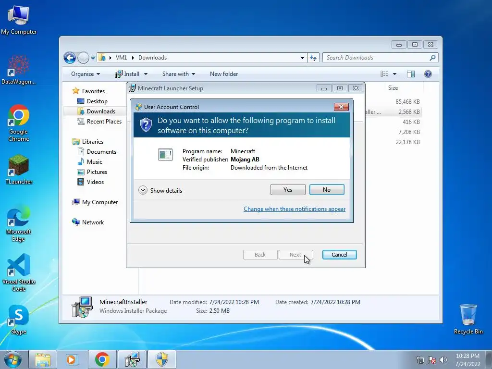Image resolution: width=492 pixels, height=369 pixels.
Task: Select Libraries in navigation pane
Action: point(87,142)
